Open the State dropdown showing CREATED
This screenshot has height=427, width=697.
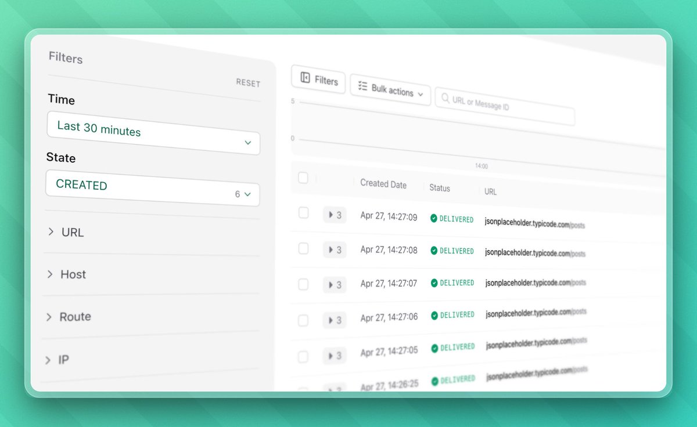click(153, 188)
